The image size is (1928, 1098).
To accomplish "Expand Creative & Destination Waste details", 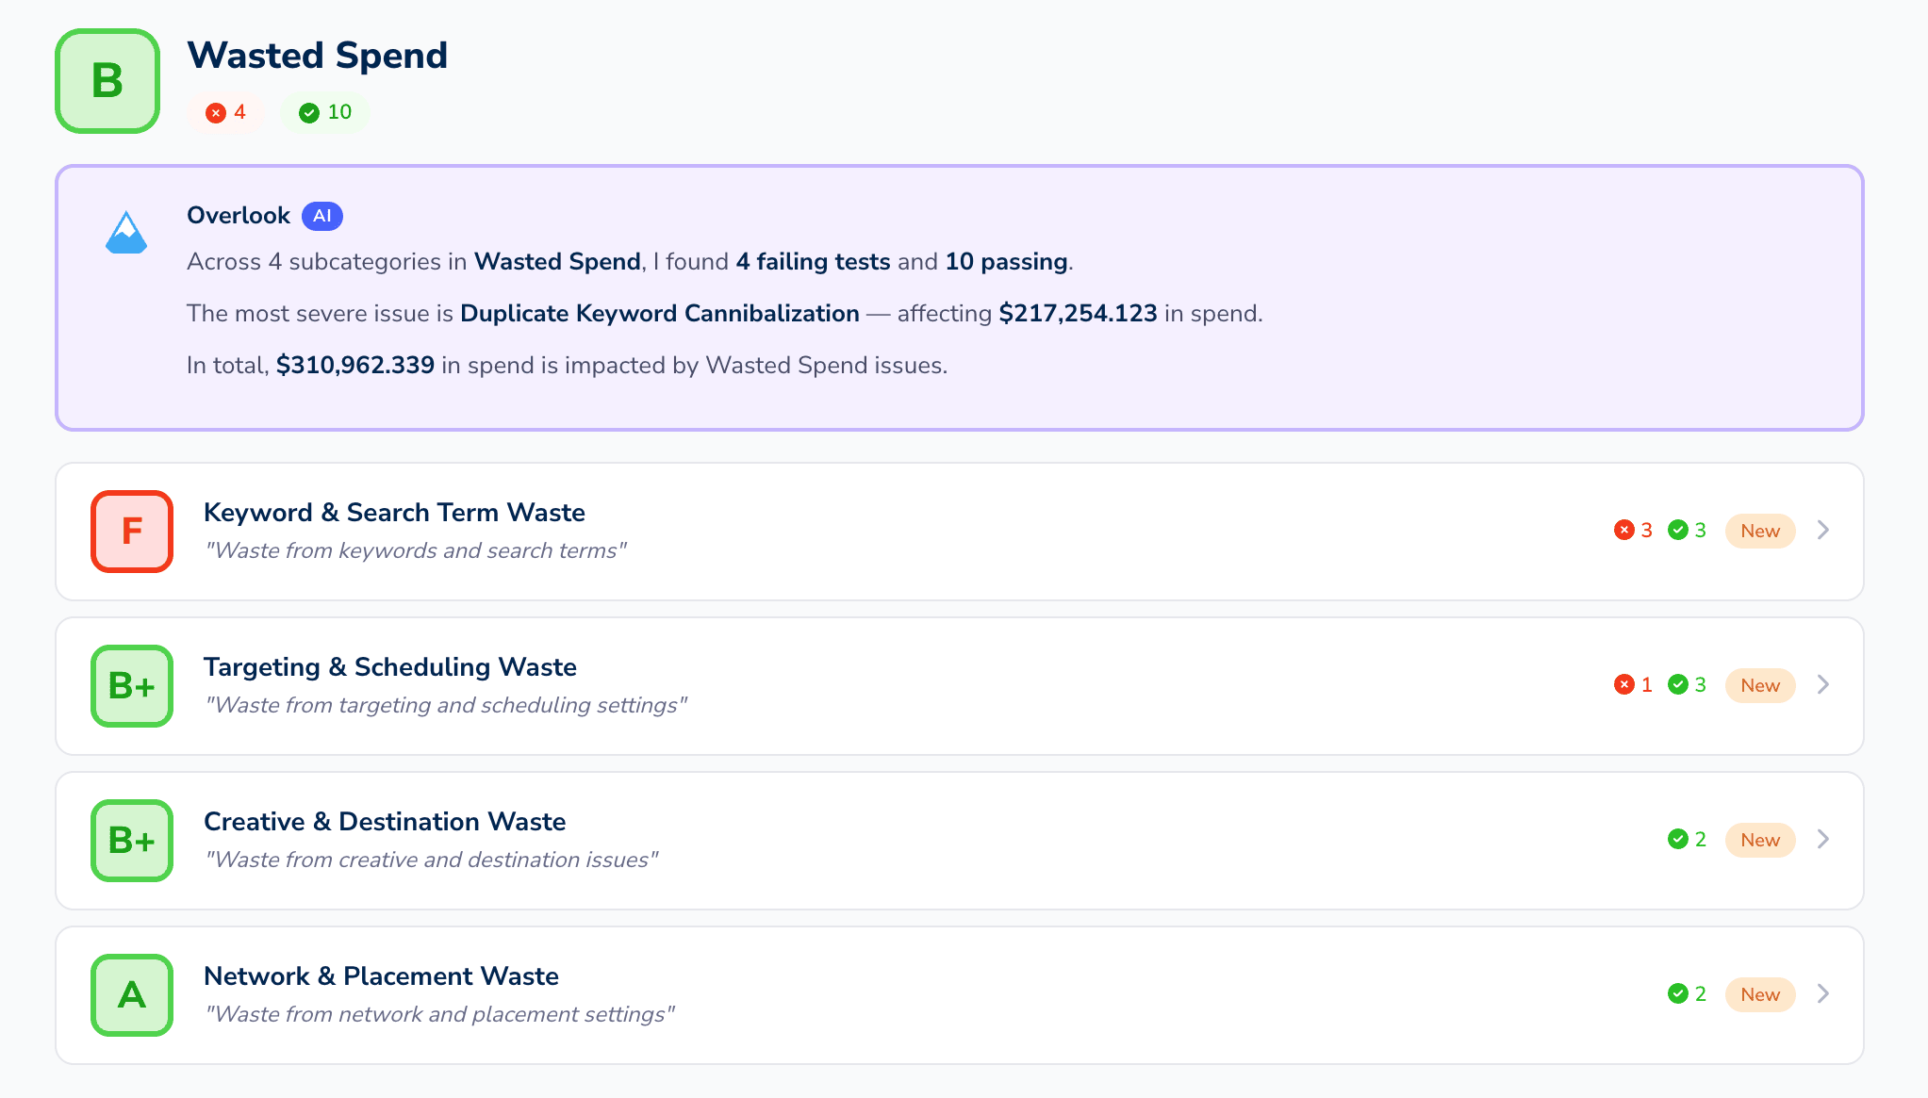I will pyautogui.click(x=1823, y=840).
